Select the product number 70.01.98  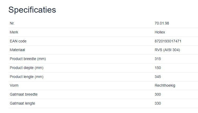tap(162, 23)
